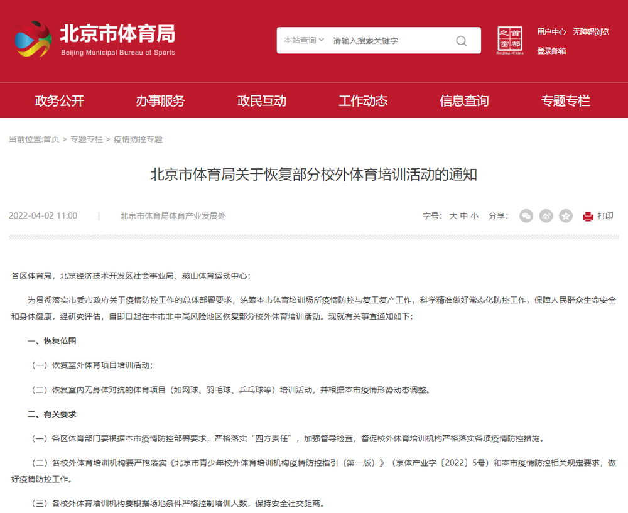Click the search magnifier icon

click(462, 41)
